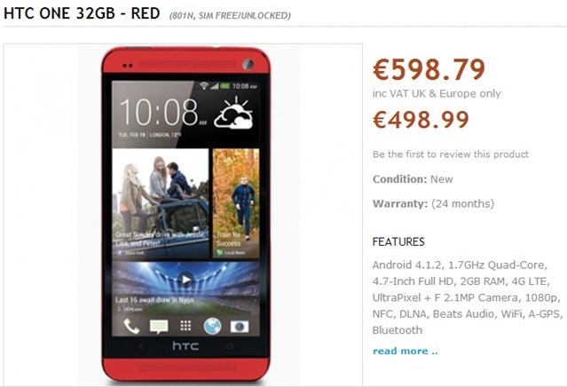
Task: Click the HTC logo below the screen
Action: point(185,346)
